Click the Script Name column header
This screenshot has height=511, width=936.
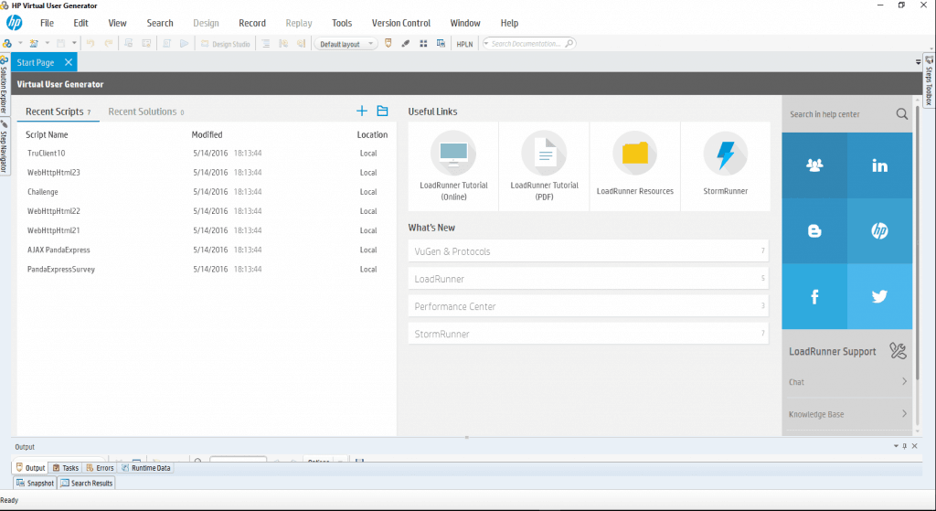(47, 135)
